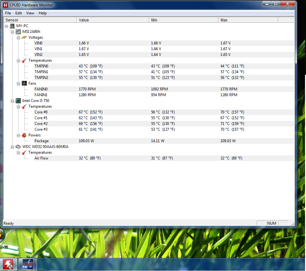This screenshot has height=271, width=306.
Task: Collapse the Intel Core i5 750 node
Action: (12, 101)
